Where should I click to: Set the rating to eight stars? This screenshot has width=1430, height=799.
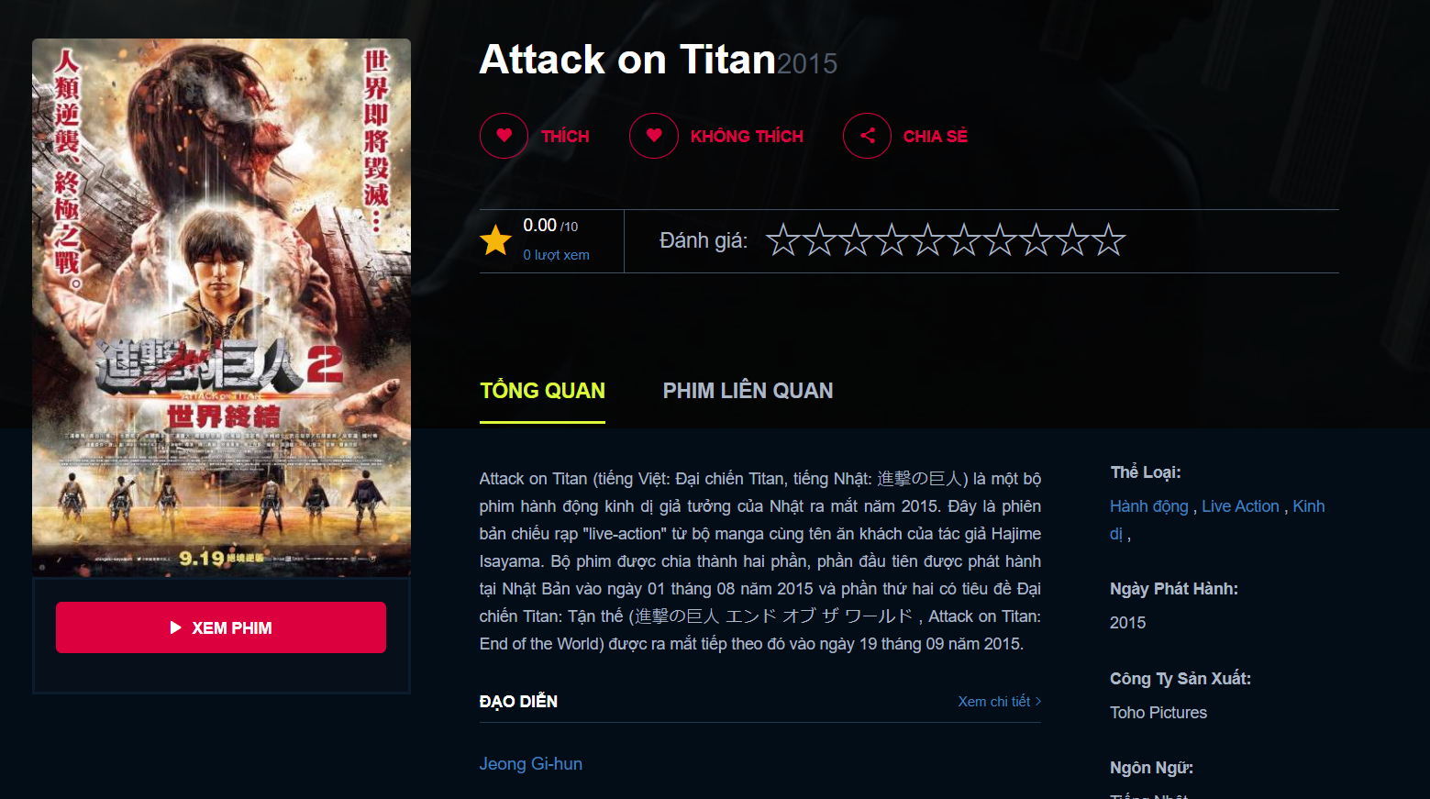(x=1036, y=240)
